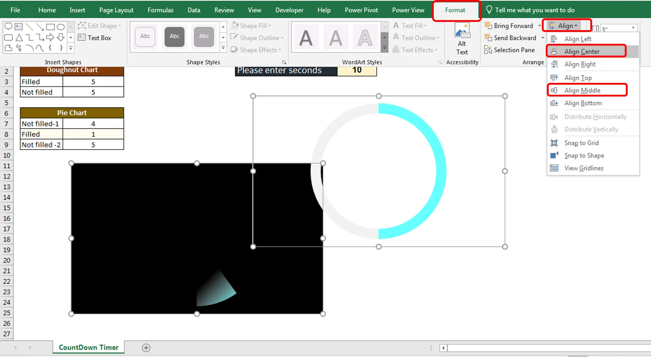
Task: Select Align Middle menu item
Action: pyautogui.click(x=582, y=90)
